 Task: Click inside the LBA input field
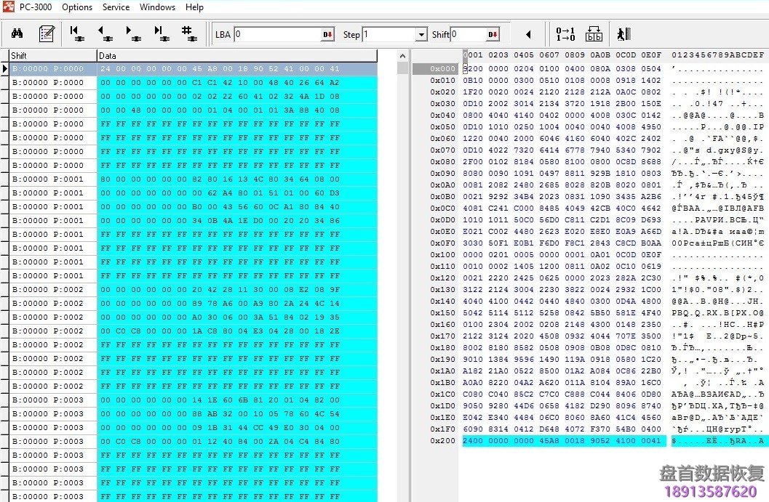coord(276,35)
